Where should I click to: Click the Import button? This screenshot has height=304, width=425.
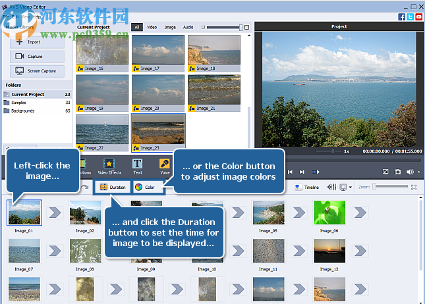(37, 42)
